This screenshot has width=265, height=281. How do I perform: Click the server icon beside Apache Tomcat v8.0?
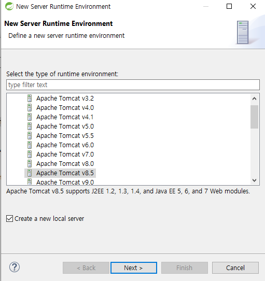coord(30,164)
